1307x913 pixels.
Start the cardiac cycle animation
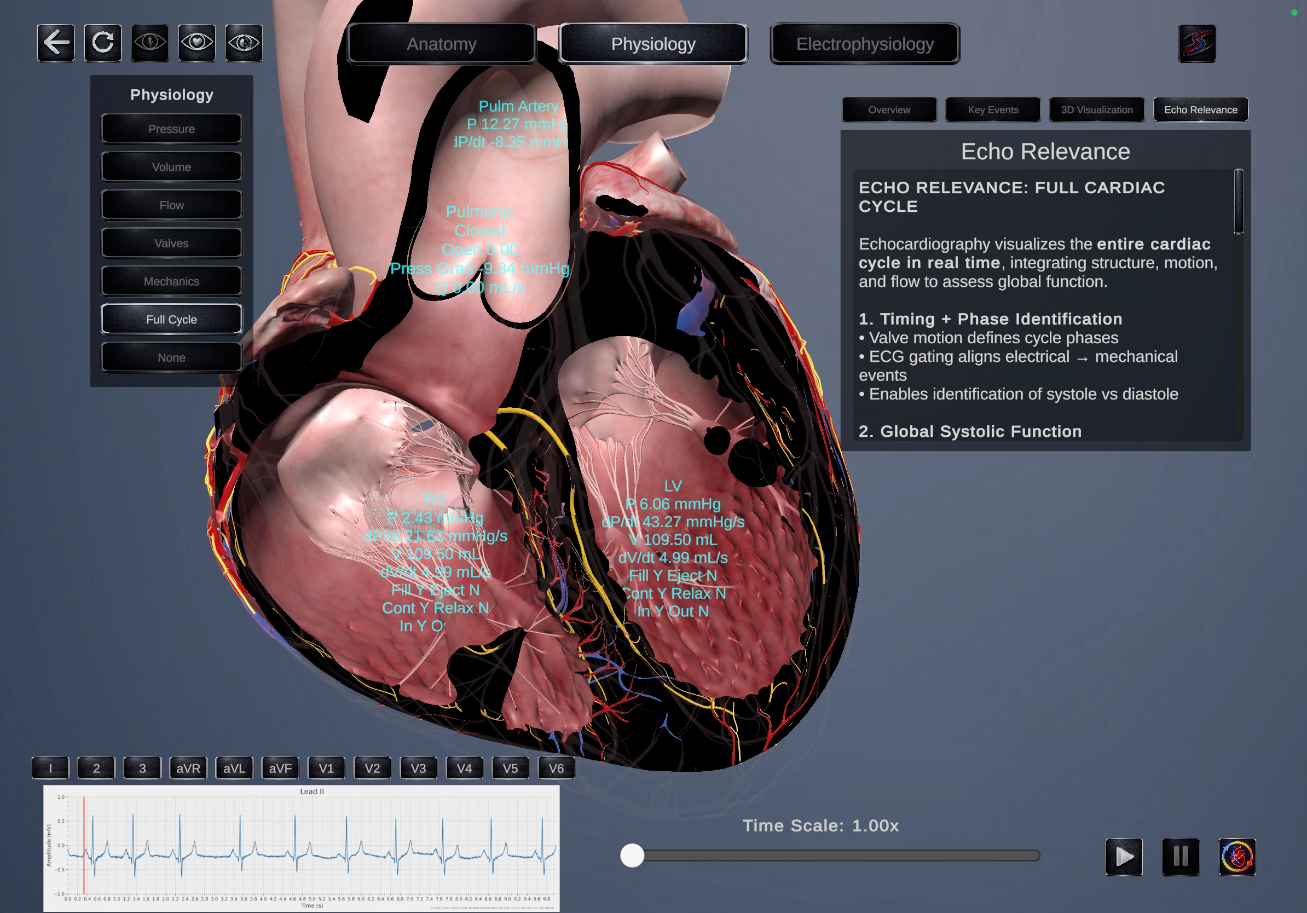pyautogui.click(x=1124, y=857)
